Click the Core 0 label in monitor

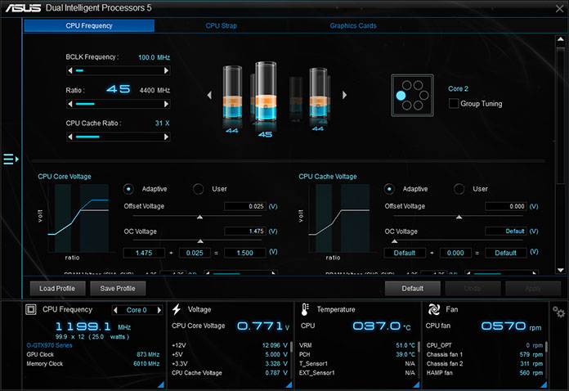pos(137,310)
